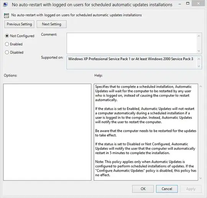Minimize the policy settings window
This screenshot has height=198, width=207.
tap(180, 4)
